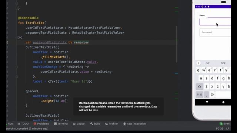237x133 pixels.
Task: Choose the 'ddf' keyboard suggestion
Action: [207, 63]
